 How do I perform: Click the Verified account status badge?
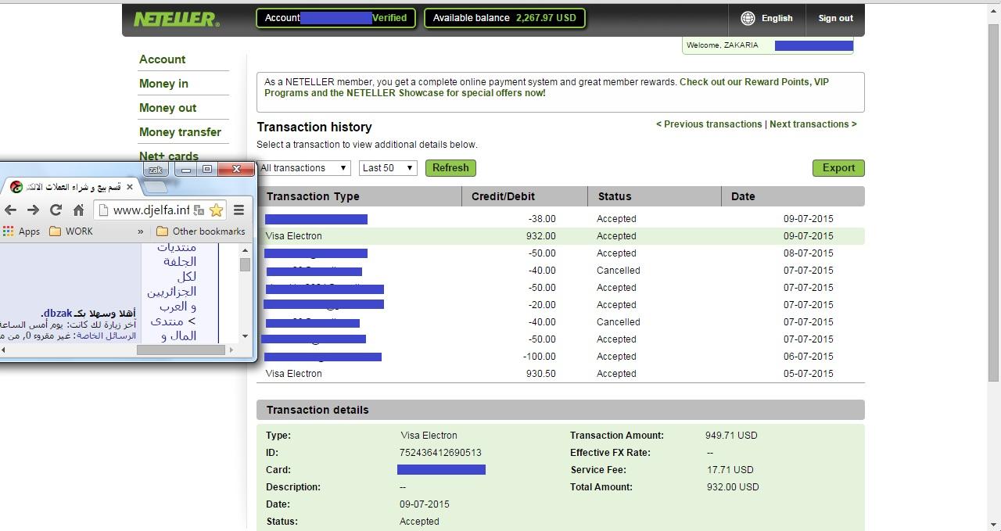coord(389,18)
